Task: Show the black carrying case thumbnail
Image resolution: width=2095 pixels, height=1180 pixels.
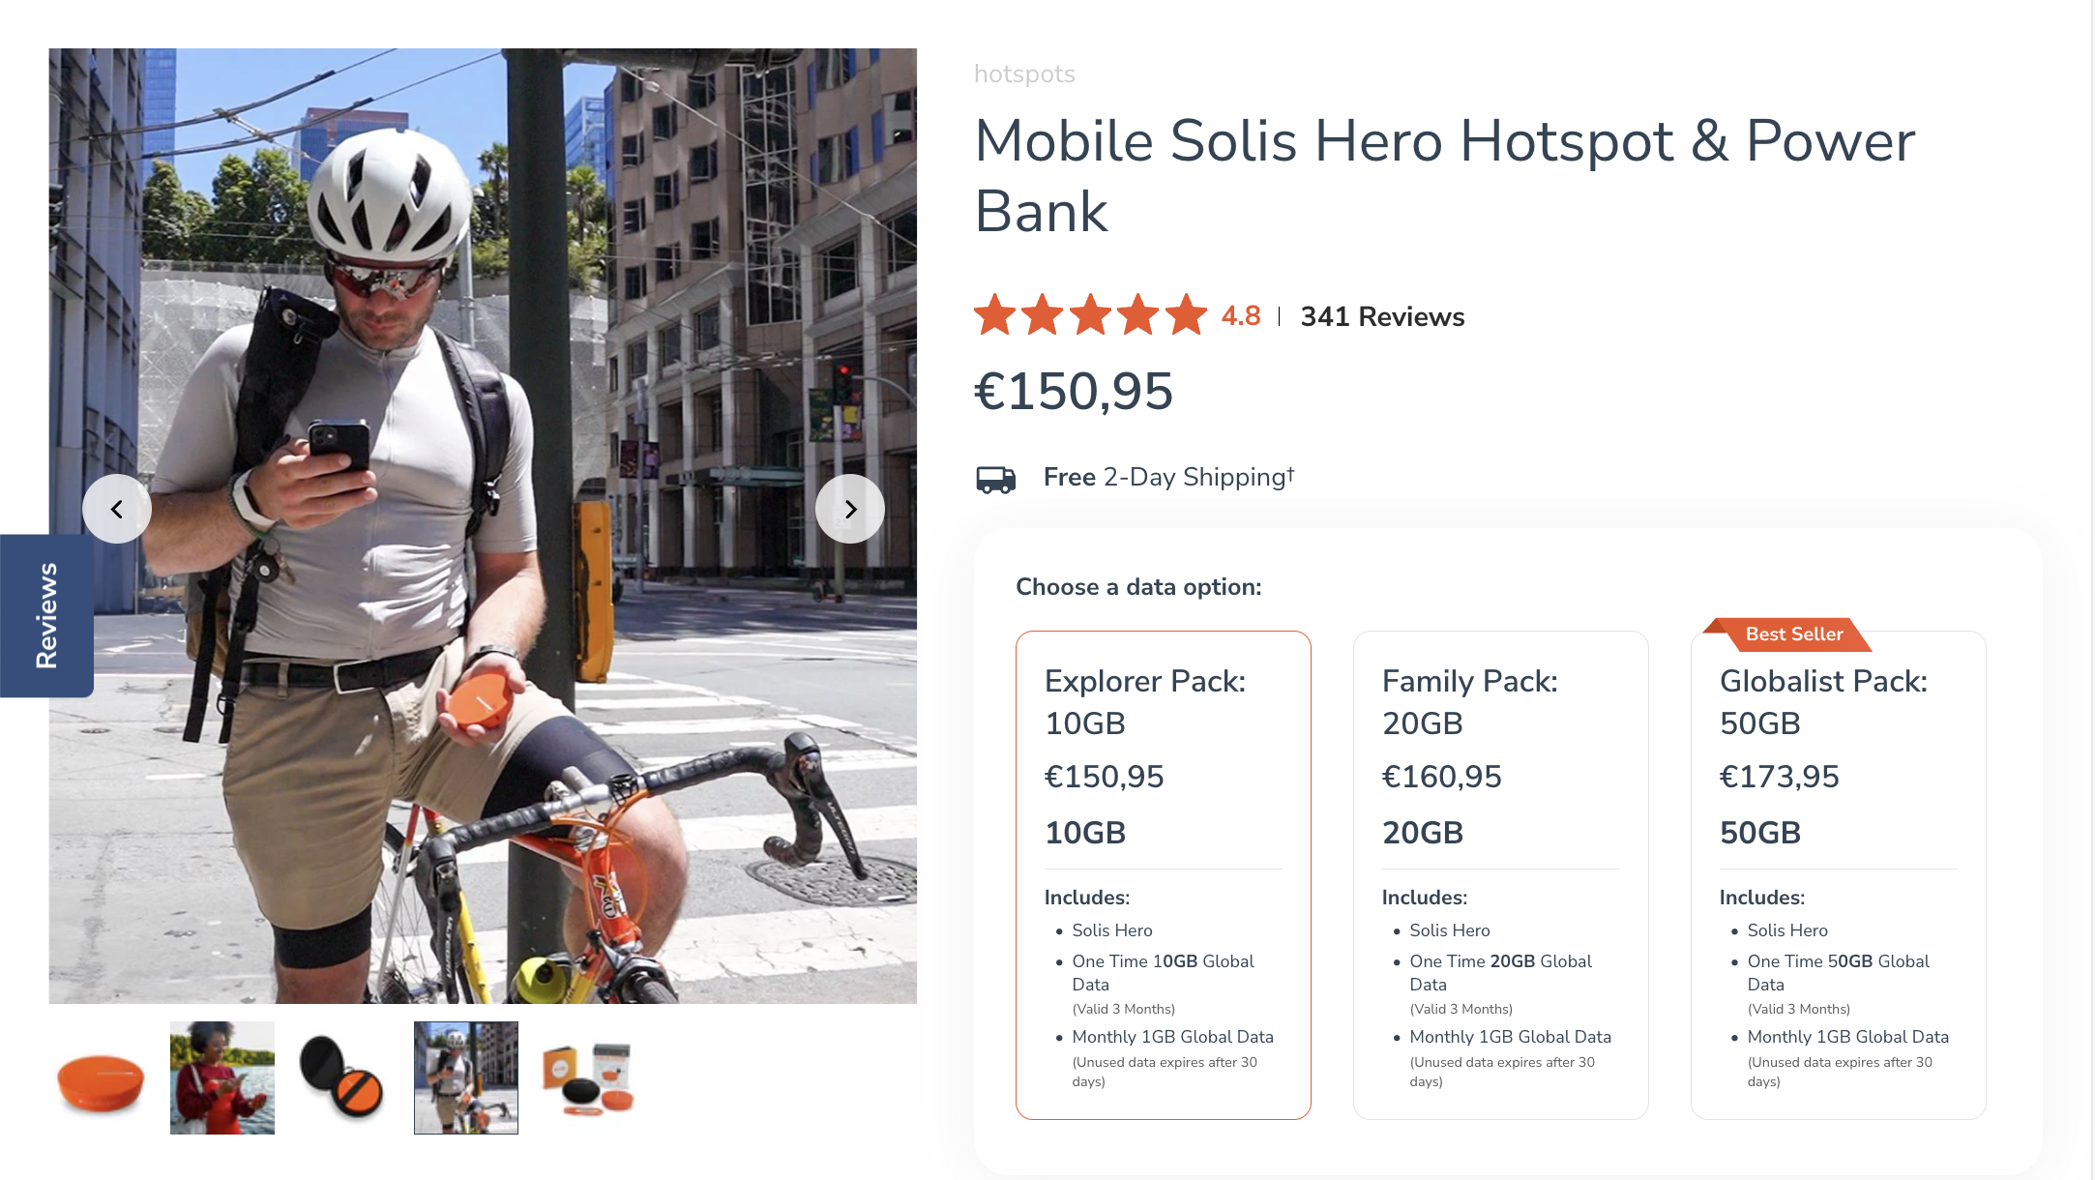Action: click(342, 1078)
